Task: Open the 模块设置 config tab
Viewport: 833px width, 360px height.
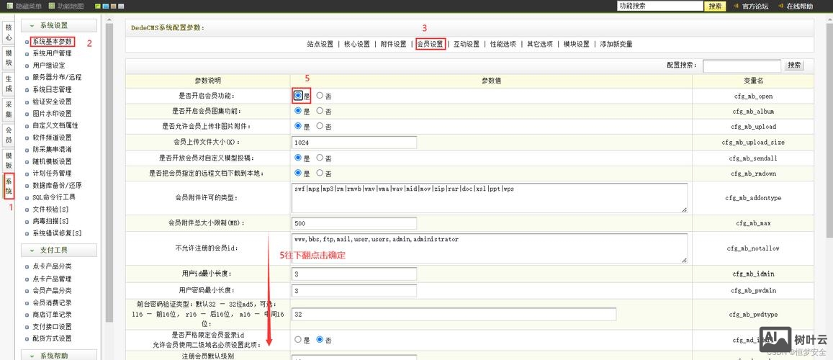Action: click(x=577, y=44)
